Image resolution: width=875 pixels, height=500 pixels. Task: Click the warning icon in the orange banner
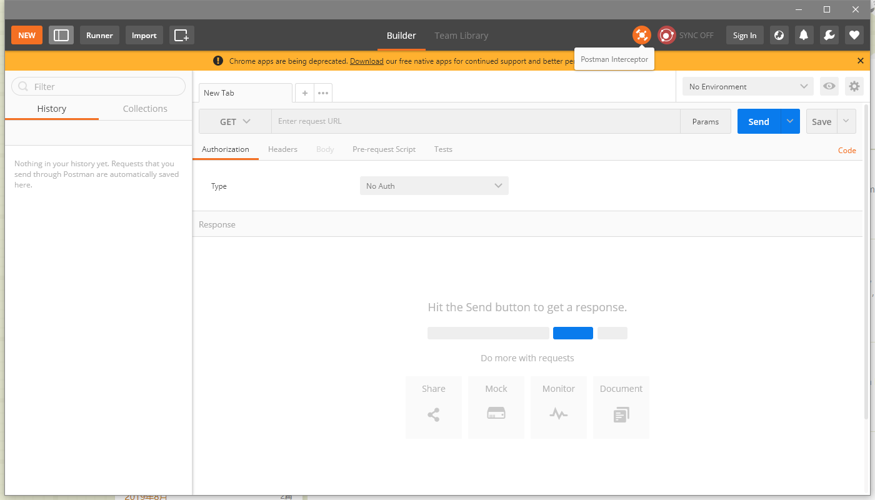click(x=217, y=61)
